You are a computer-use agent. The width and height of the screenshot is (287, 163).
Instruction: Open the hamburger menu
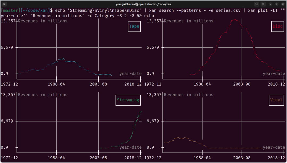click(x=263, y=4)
